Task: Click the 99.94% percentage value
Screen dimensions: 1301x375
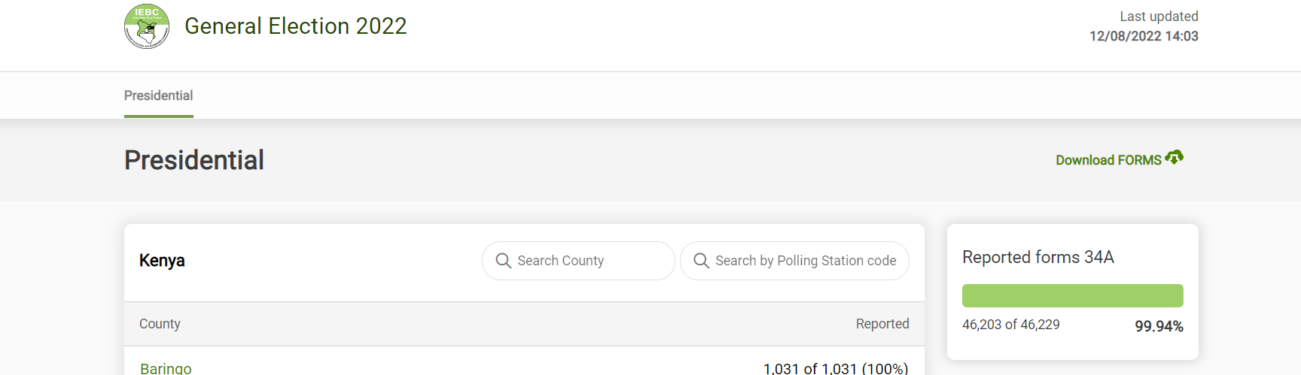Action: pos(1159,326)
